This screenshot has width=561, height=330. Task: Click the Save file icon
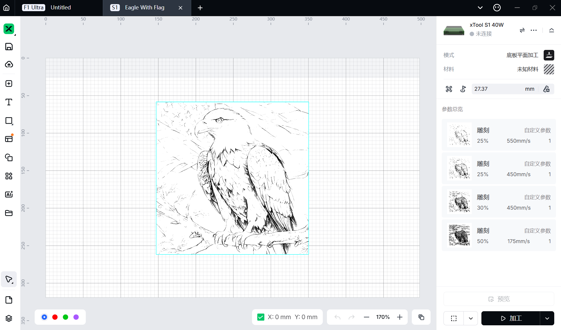coord(9,47)
